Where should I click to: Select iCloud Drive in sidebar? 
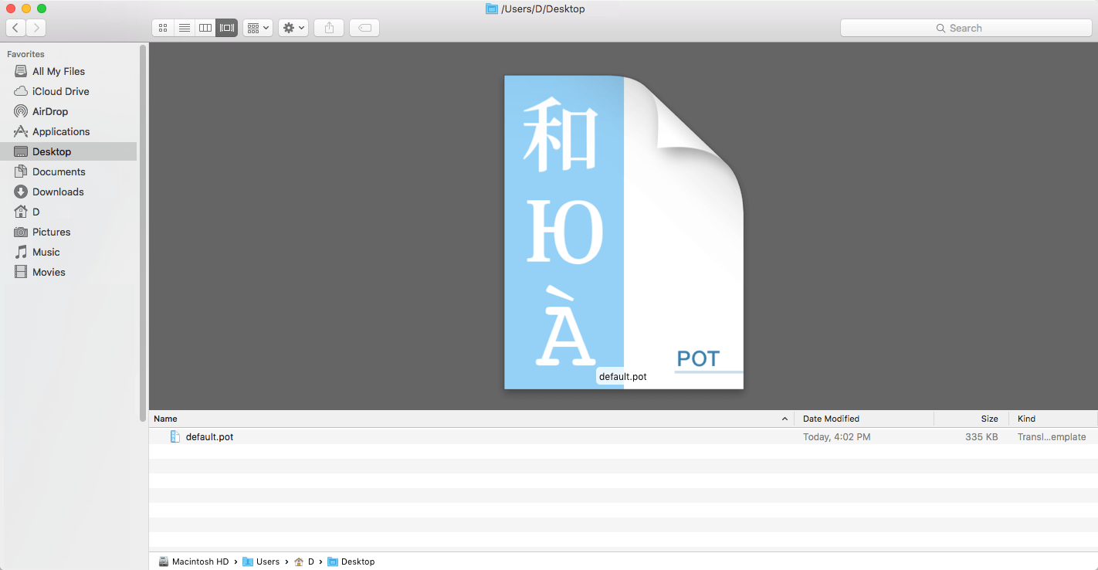pyautogui.click(x=60, y=91)
